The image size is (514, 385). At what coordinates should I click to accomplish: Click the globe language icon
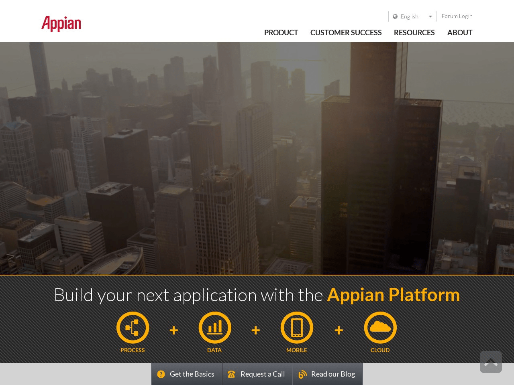(x=395, y=16)
